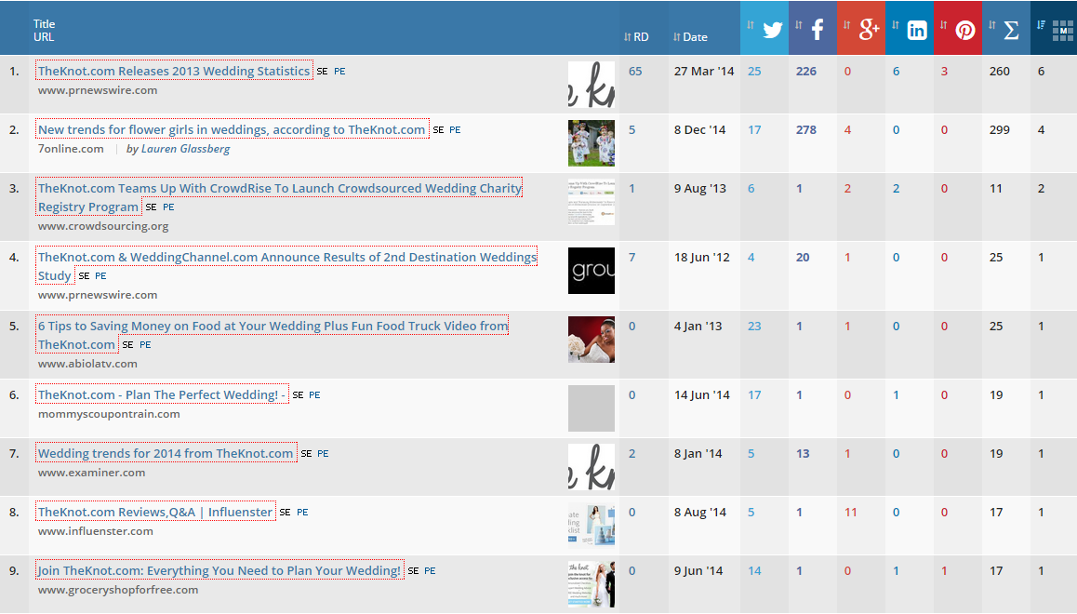Open 'New trends for flower girls' article
The height and width of the screenshot is (614, 1077).
click(x=232, y=129)
